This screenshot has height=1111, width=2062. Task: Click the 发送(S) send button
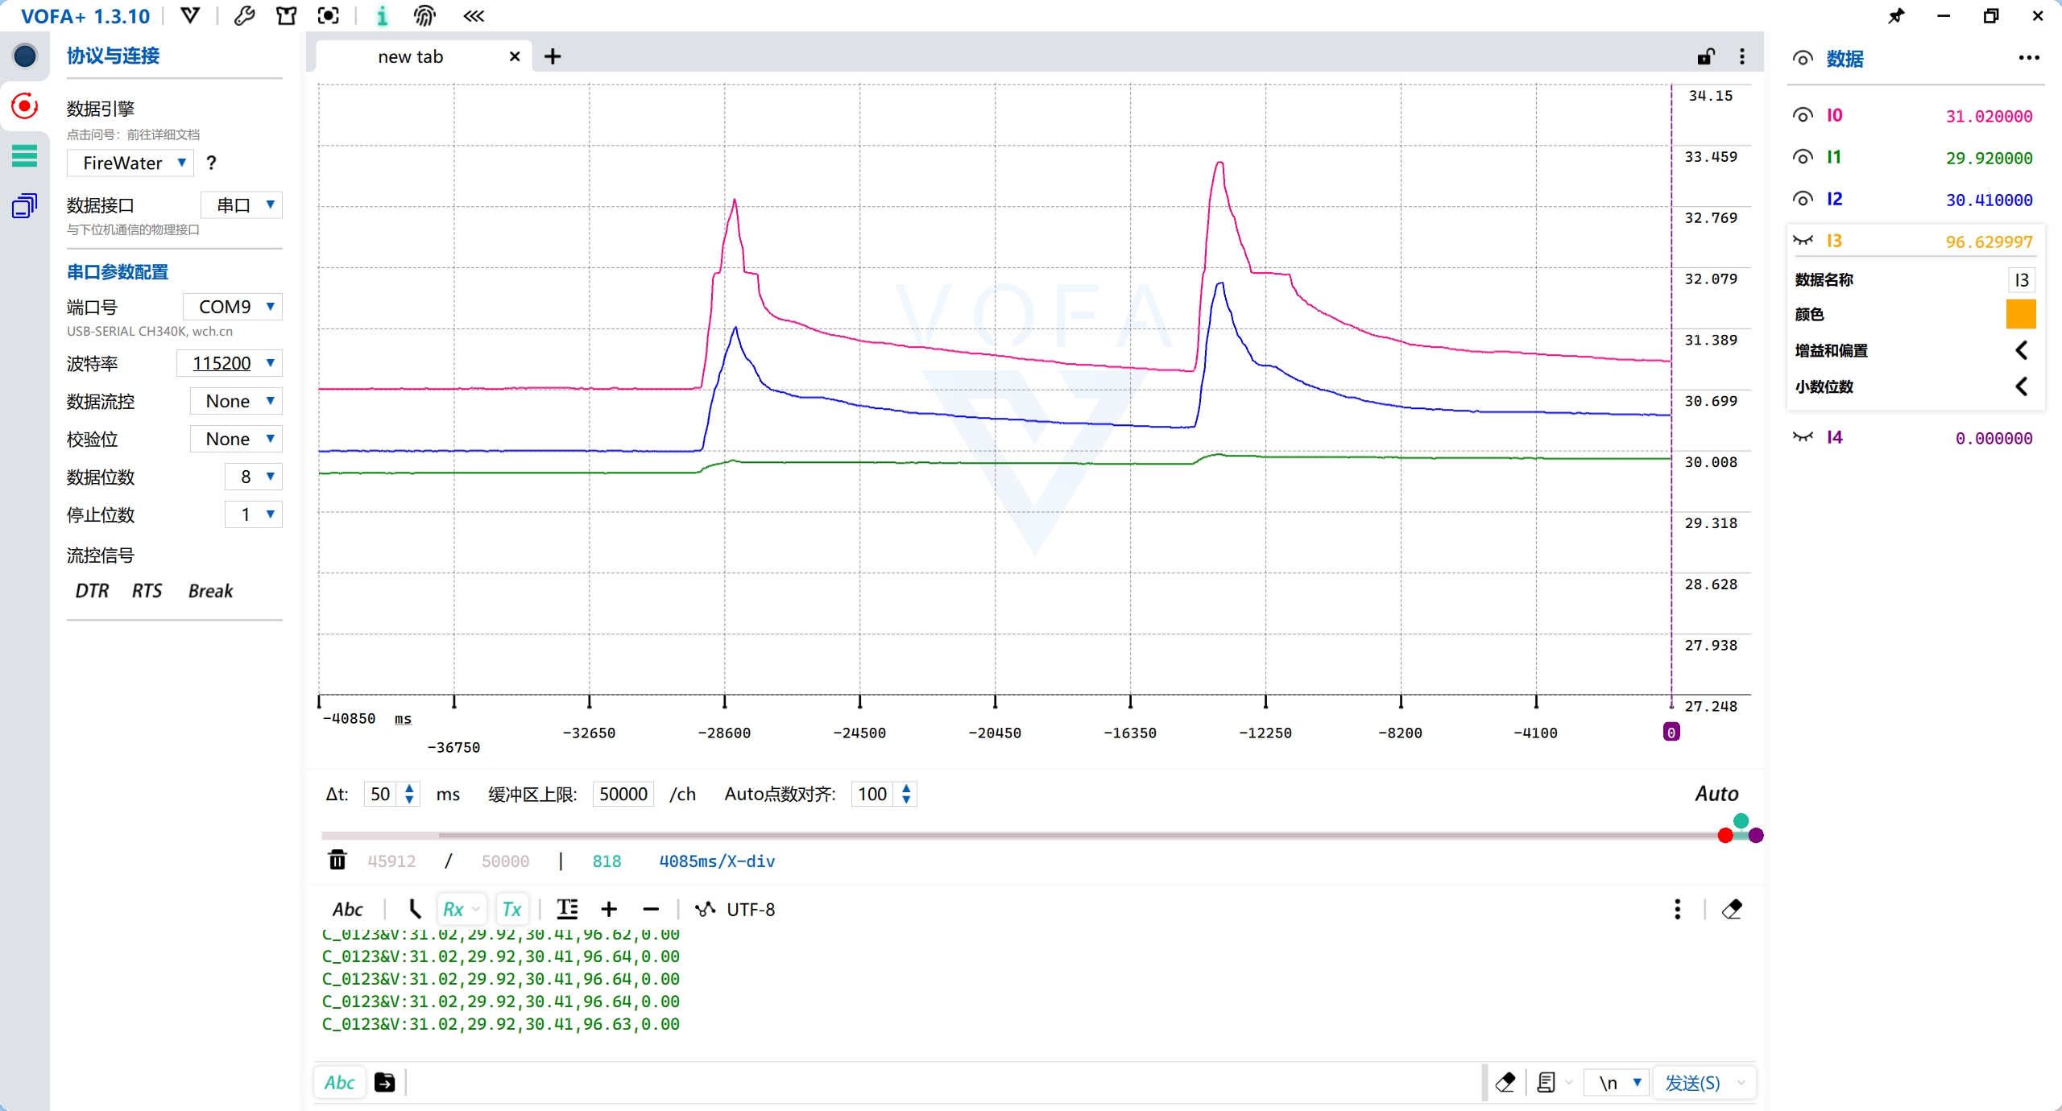click(x=1692, y=1083)
